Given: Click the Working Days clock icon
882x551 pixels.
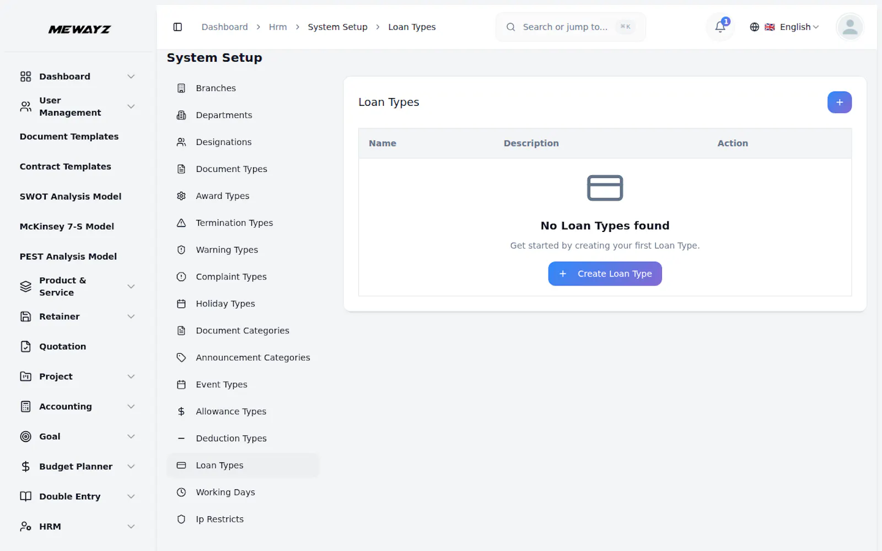Looking at the screenshot, I should [x=181, y=493].
